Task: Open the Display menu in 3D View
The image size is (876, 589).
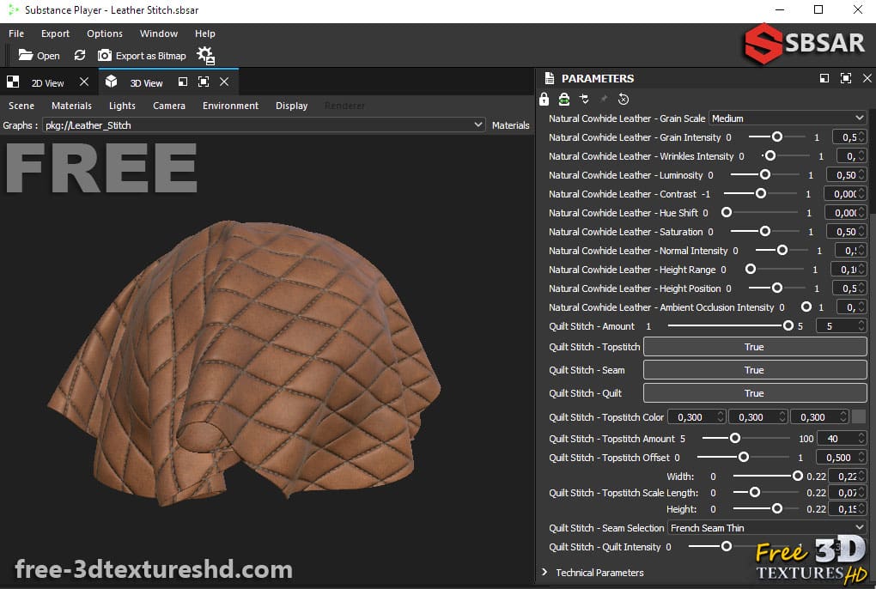Action: 292,106
